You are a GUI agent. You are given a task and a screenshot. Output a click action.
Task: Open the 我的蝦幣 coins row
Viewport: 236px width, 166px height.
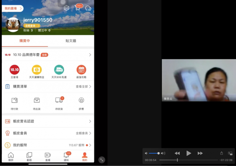pos(48,145)
